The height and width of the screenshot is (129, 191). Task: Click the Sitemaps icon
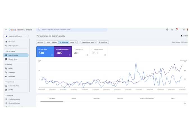click(6, 73)
